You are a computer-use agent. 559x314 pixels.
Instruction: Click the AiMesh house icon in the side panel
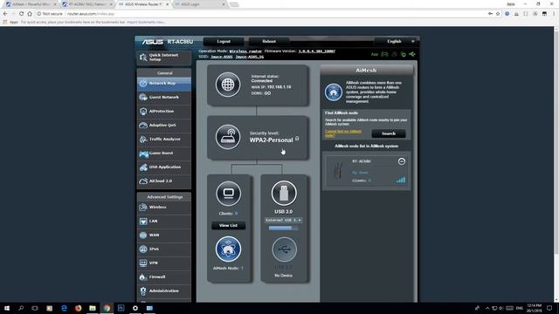pos(334,92)
